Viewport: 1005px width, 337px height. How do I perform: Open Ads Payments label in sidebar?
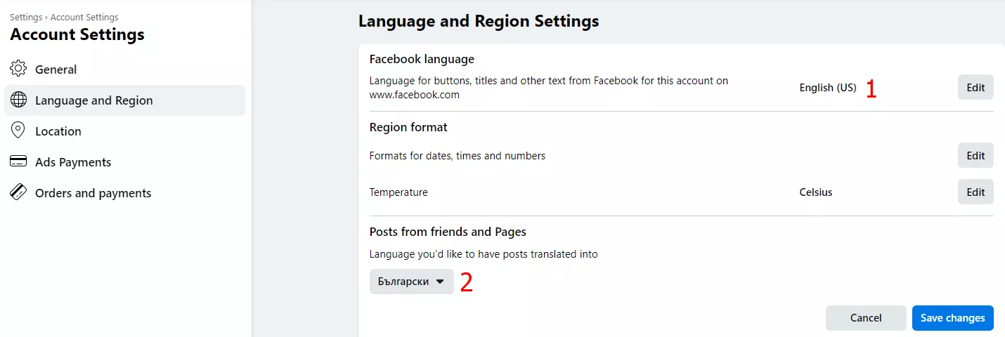[x=73, y=162]
